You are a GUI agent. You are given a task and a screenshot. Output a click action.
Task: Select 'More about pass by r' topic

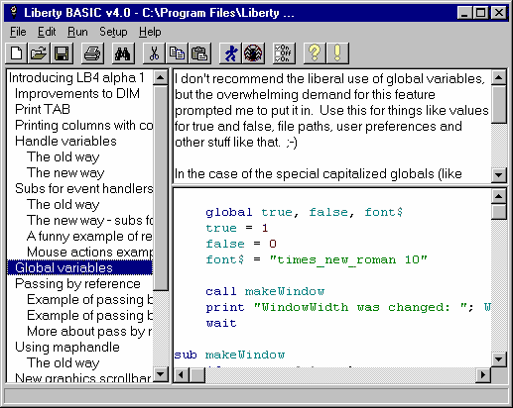click(89, 332)
